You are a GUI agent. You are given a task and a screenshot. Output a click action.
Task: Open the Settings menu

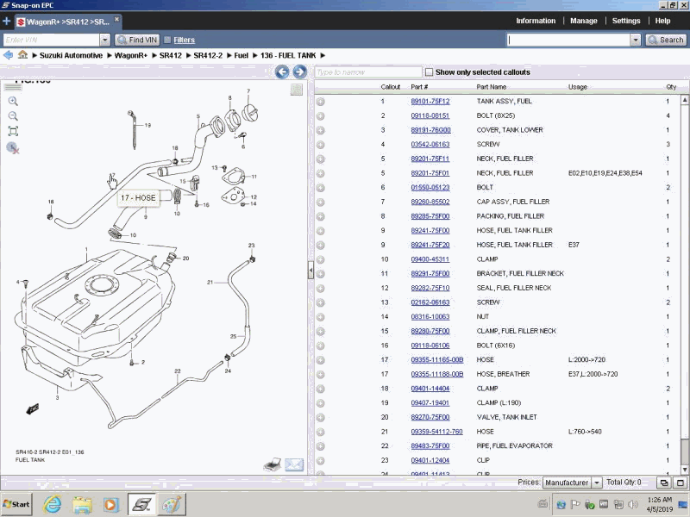pos(626,21)
